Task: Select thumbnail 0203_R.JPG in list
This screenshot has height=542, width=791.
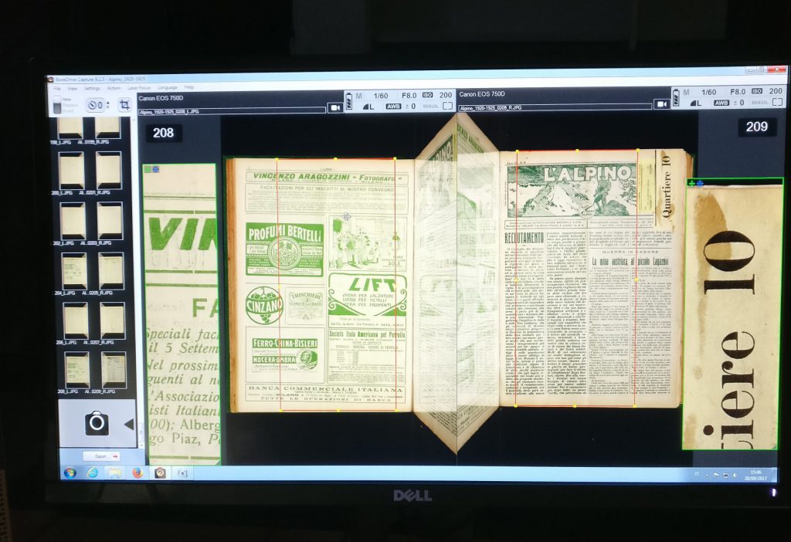Action: pos(110,221)
